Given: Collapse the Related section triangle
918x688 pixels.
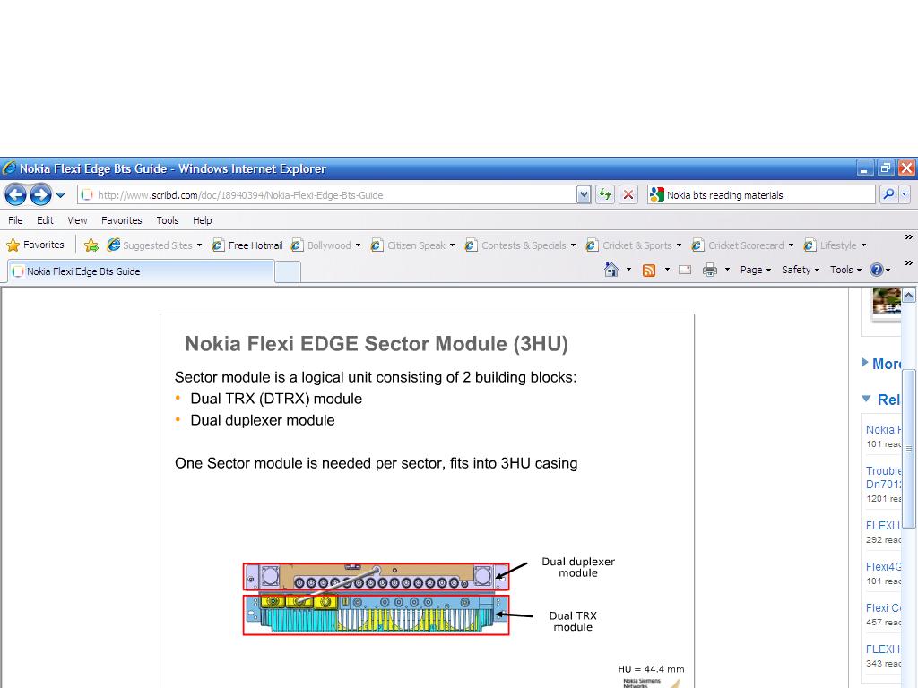Looking at the screenshot, I should coord(866,399).
